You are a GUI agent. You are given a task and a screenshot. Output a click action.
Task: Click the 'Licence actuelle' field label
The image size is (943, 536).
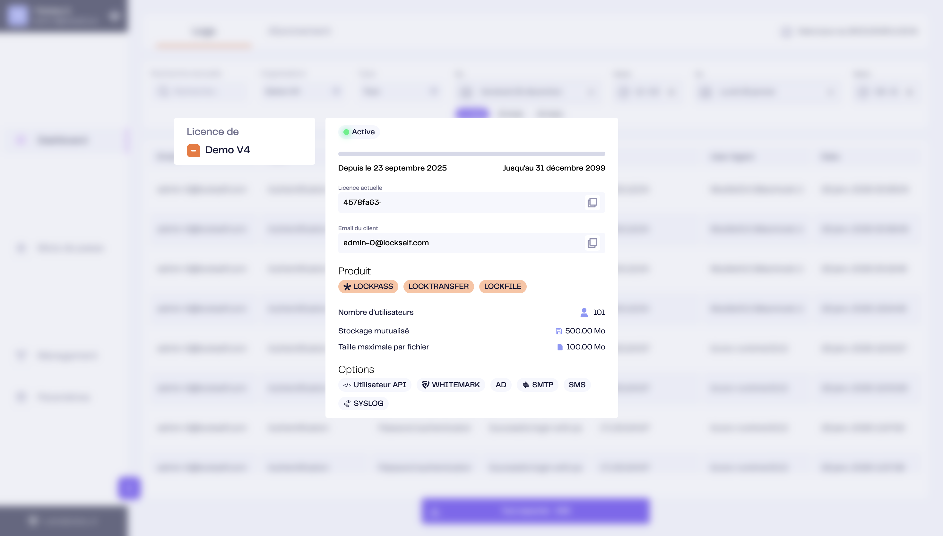360,188
